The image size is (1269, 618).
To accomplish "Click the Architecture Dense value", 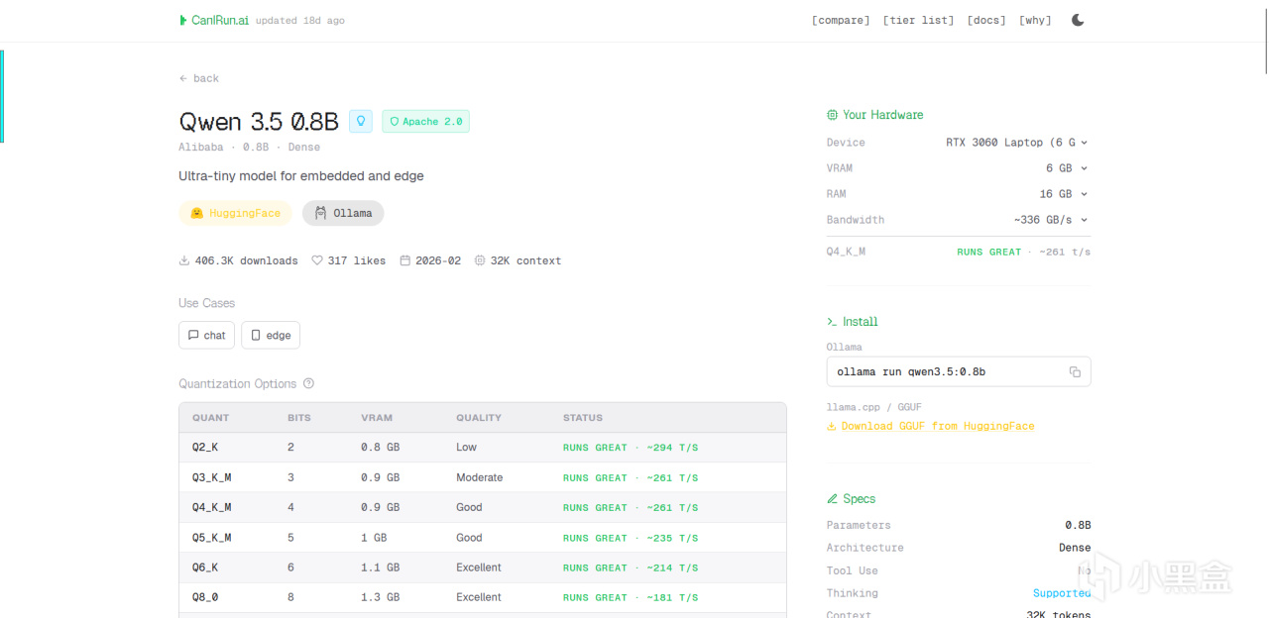I will (1075, 548).
